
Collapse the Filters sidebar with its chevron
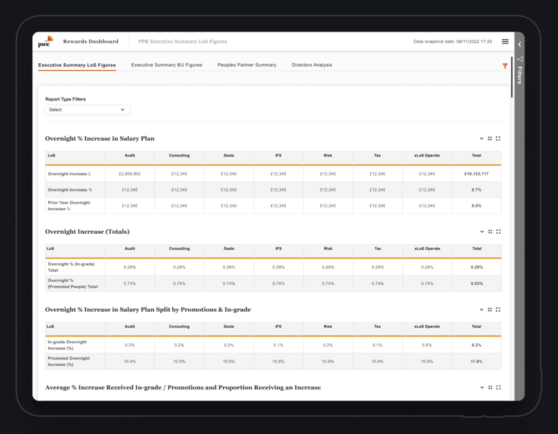pyautogui.click(x=520, y=45)
